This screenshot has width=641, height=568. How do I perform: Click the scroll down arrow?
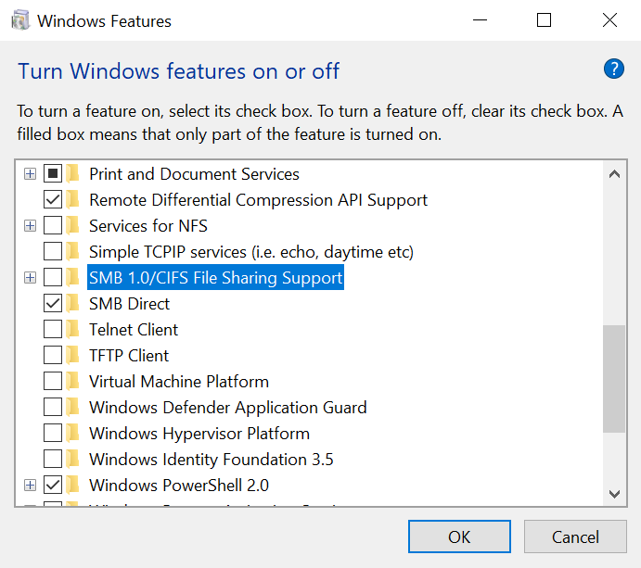point(614,494)
